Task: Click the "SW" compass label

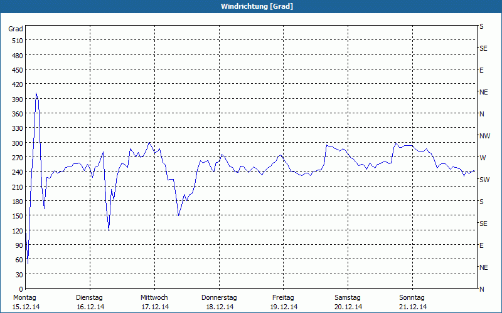Action: click(484, 180)
